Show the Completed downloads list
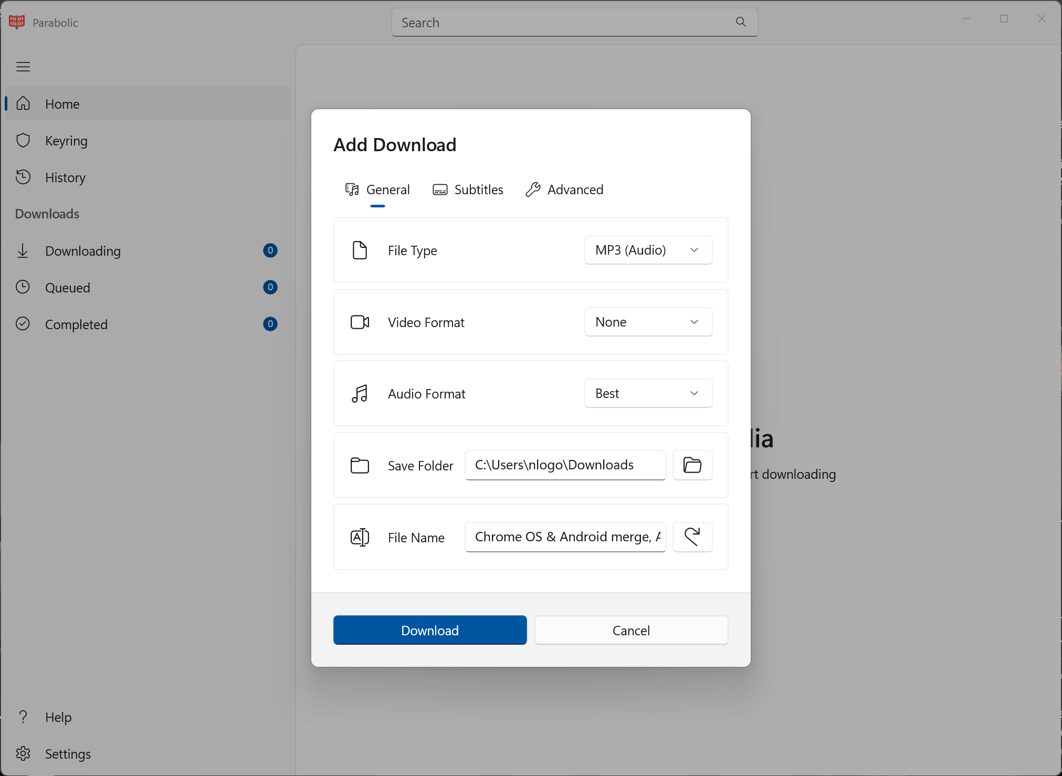Image resolution: width=1062 pixels, height=776 pixels. tap(76, 324)
